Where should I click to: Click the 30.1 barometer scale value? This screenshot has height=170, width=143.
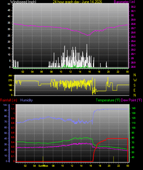coord(133,11)
